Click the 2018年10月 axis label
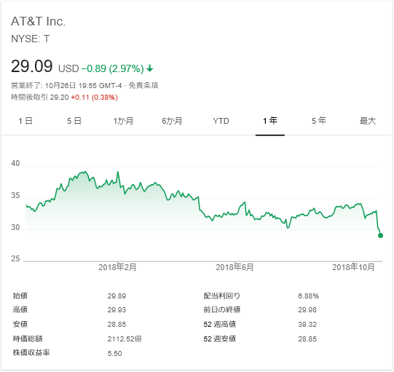 pyautogui.click(x=353, y=267)
